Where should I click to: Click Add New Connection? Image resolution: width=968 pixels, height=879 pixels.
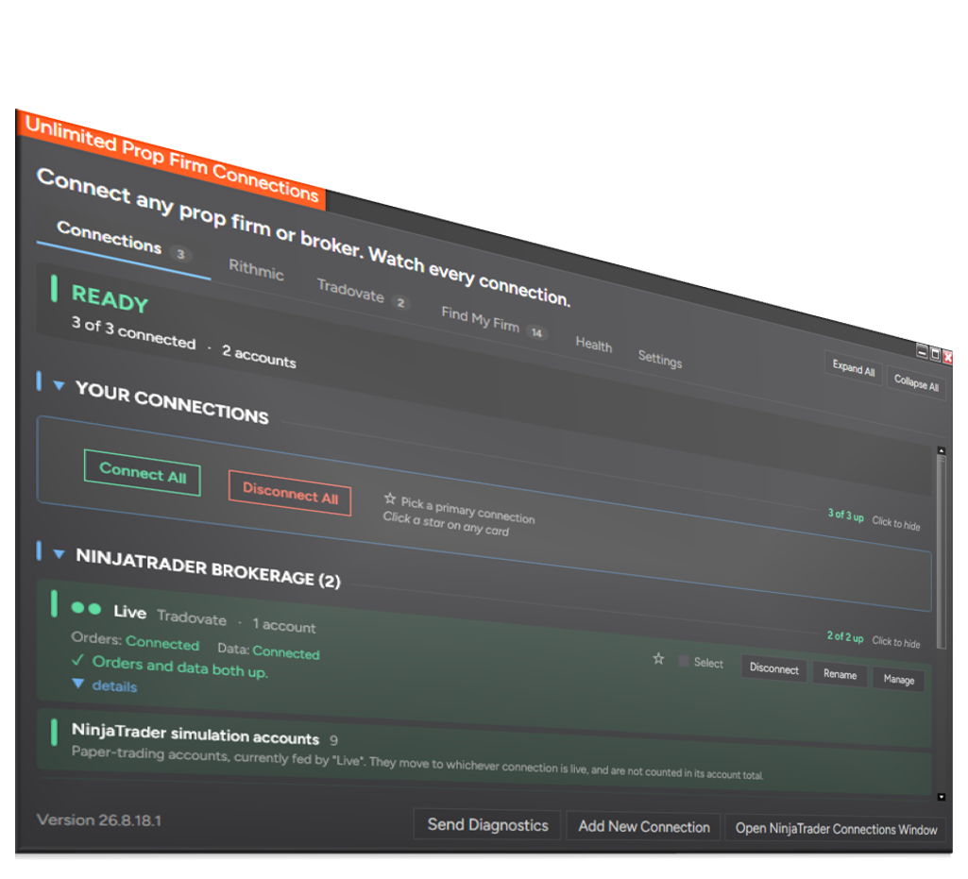(643, 827)
